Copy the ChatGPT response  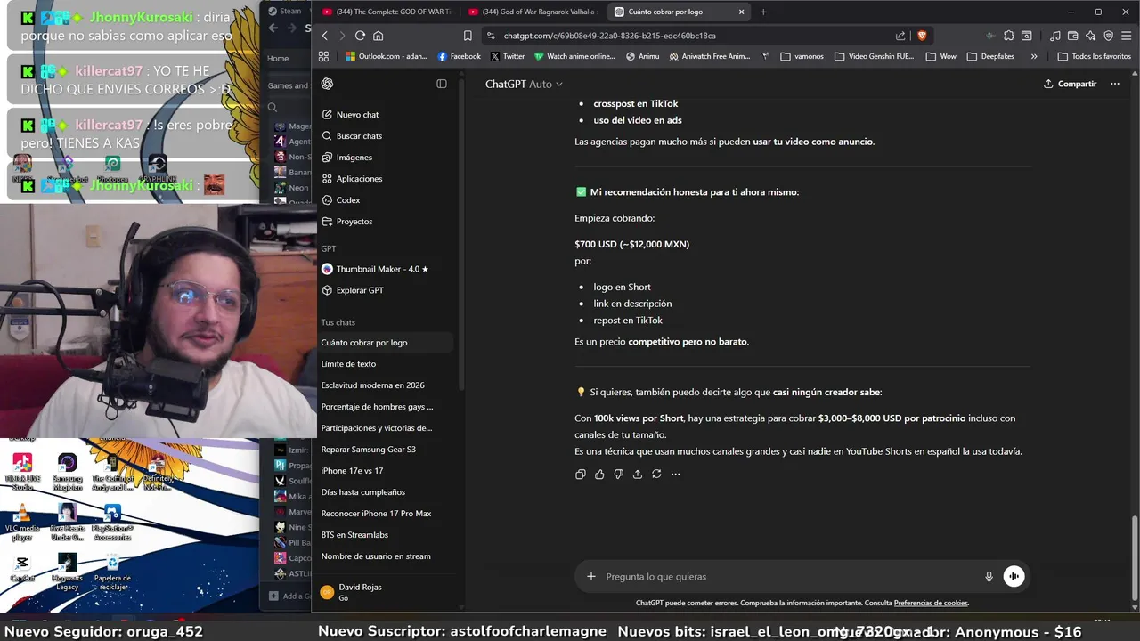pos(581,475)
